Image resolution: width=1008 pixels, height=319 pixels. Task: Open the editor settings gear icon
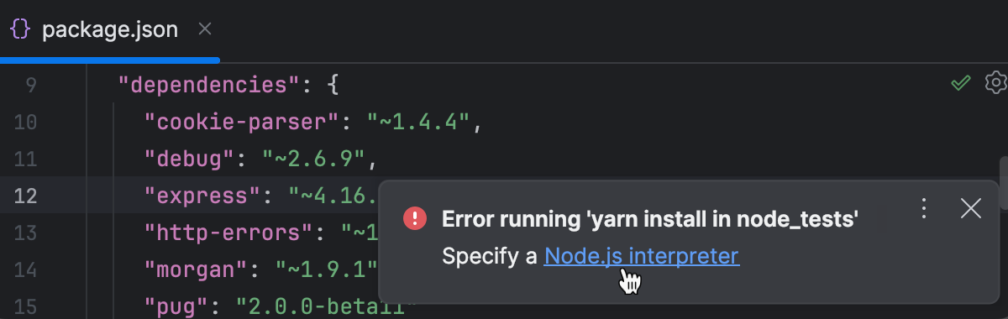point(996,83)
